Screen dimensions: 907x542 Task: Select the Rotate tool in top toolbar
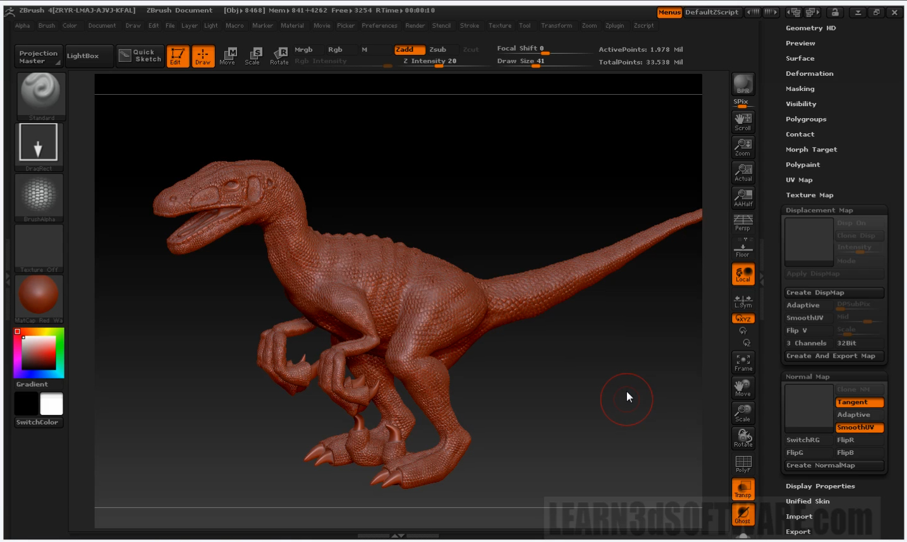click(x=279, y=56)
